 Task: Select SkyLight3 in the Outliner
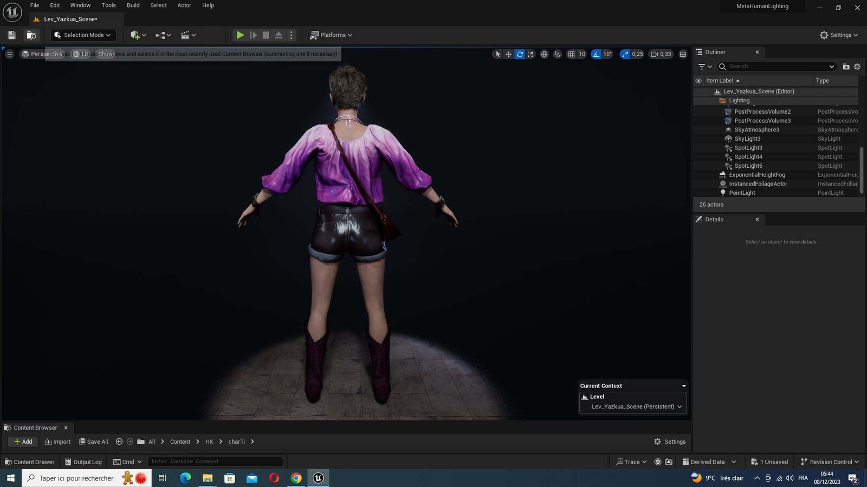[x=747, y=139]
